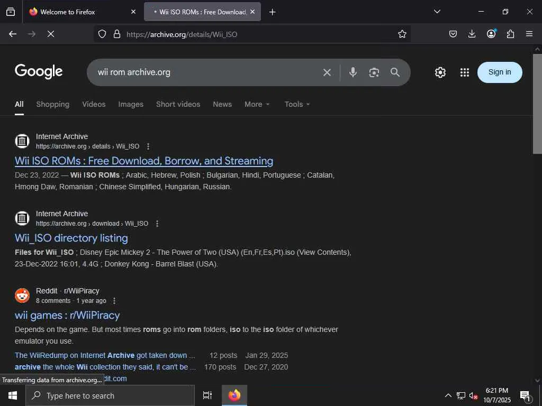542x406 pixels.
Task: Open the list all tabs dropdown
Action: (437, 12)
